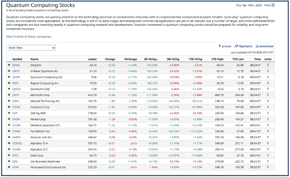290x177 pixels.
Task: Open links menu for MSFT row
Action: coord(268,95)
